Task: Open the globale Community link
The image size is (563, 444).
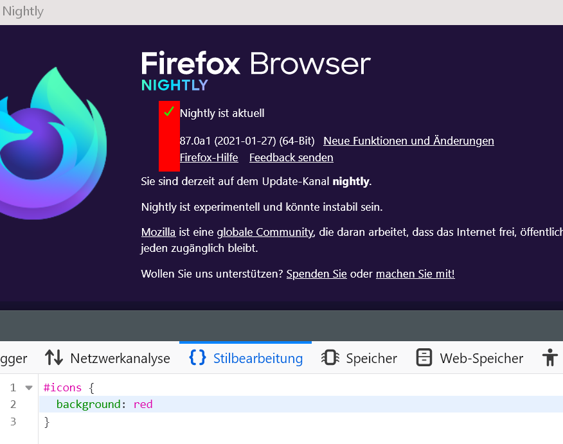Action: pos(265,232)
